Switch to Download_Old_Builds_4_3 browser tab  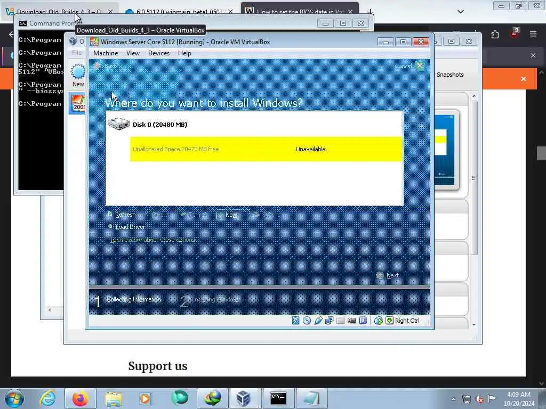(59, 12)
